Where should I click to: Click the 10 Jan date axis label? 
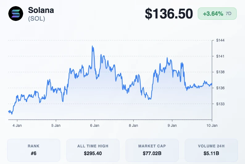click(211, 126)
